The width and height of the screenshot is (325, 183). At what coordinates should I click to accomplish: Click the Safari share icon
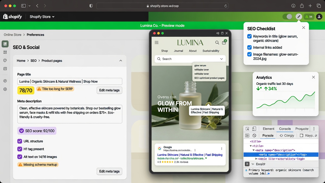[x=302, y=6]
